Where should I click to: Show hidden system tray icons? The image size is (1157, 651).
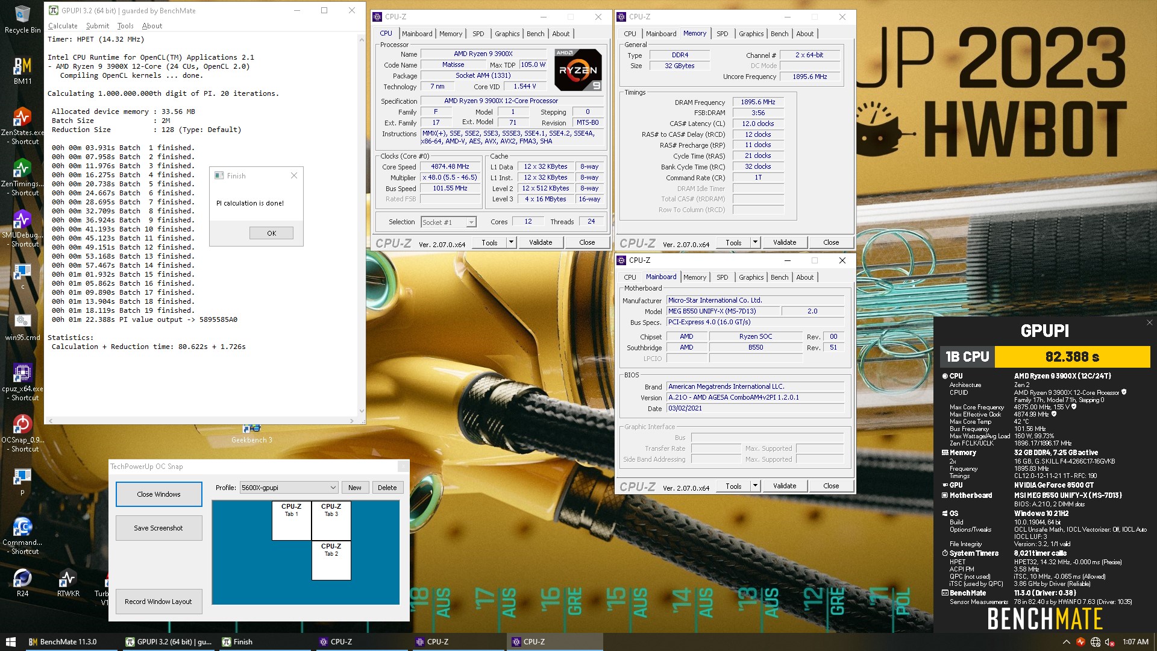(1066, 642)
